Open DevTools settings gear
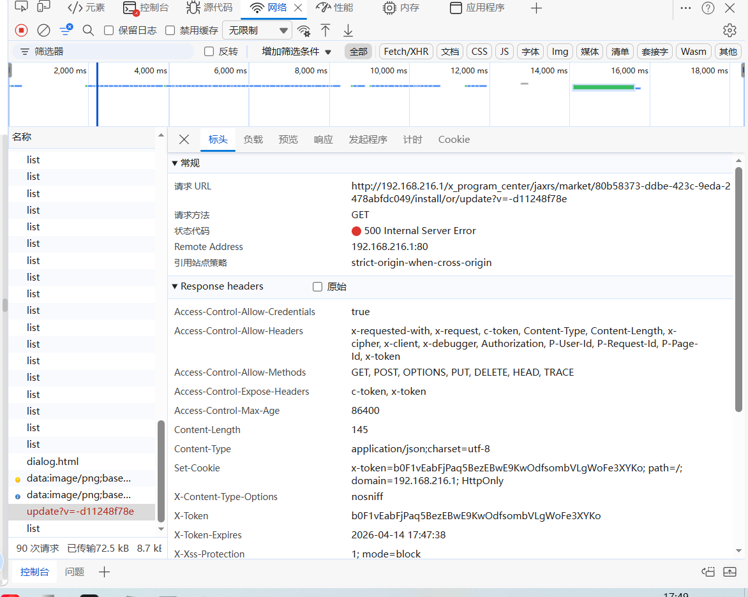Viewport: 748px width, 597px height. point(729,30)
